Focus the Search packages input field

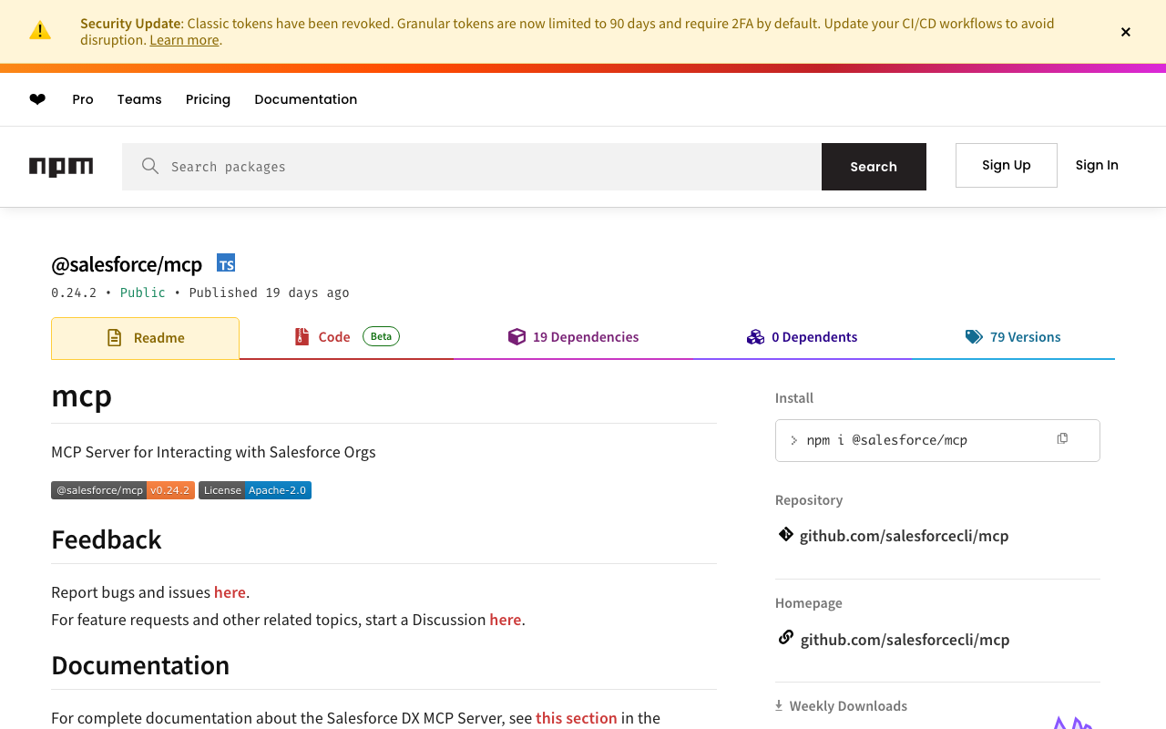492,167
